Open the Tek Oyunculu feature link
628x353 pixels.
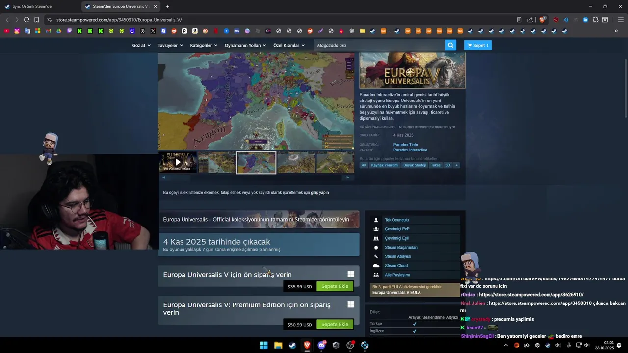tap(396, 220)
